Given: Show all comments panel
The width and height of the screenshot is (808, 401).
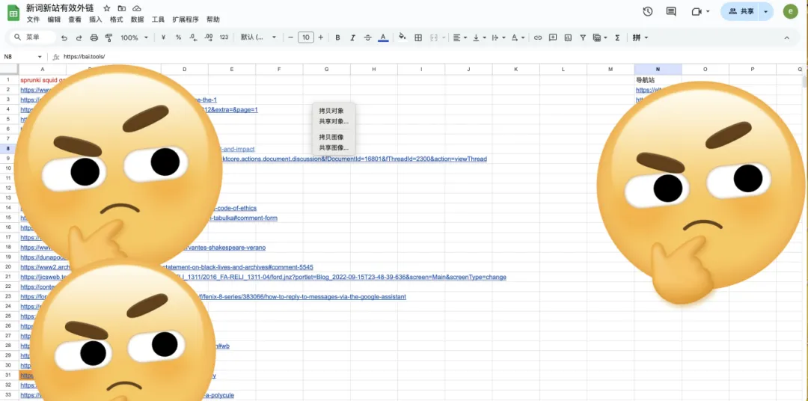Looking at the screenshot, I should click(671, 11).
